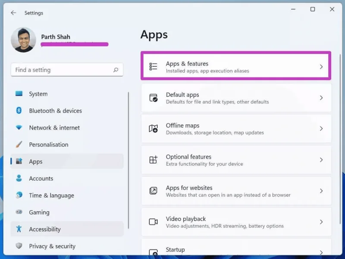Click the Network & internet wifi icon
Screen dimensions: 345x259
pyautogui.click(x=19, y=127)
